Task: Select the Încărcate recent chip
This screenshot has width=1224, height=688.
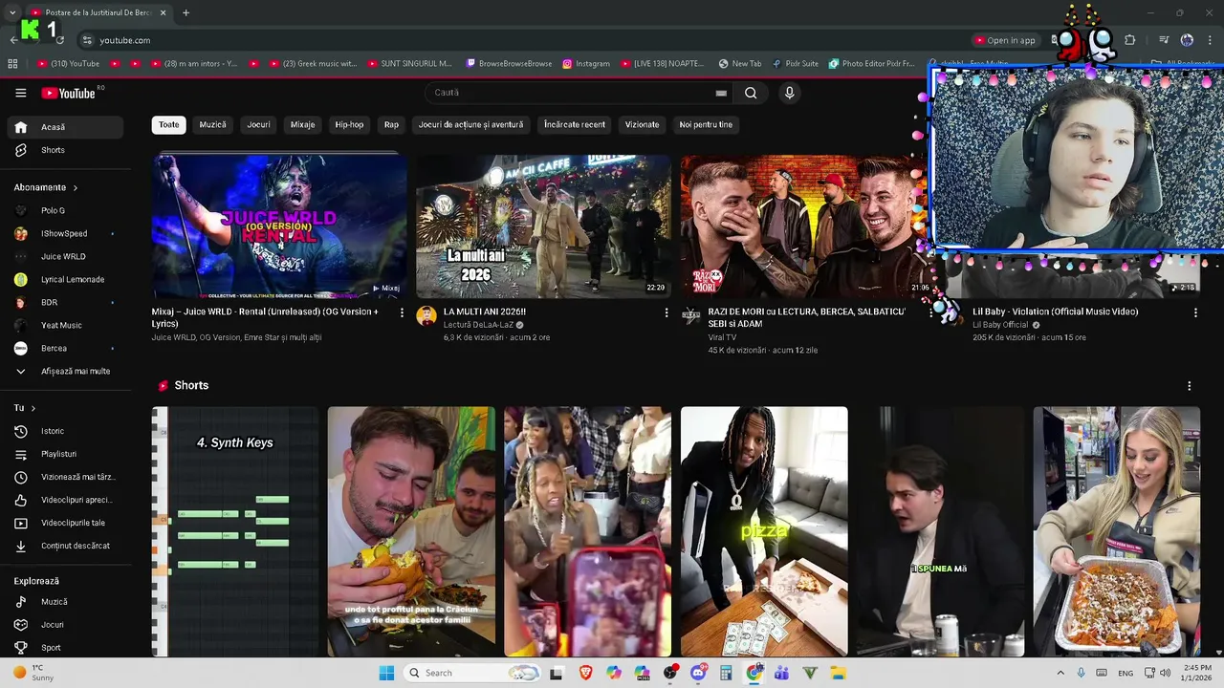Action: click(575, 124)
